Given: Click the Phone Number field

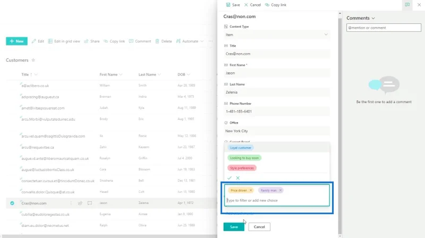Looking at the screenshot, I should [x=277, y=112].
